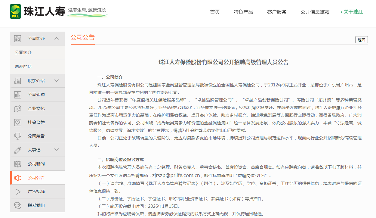The image size is (376, 218).
Task: Click the 企业文化 map icon
Action: 18,108
